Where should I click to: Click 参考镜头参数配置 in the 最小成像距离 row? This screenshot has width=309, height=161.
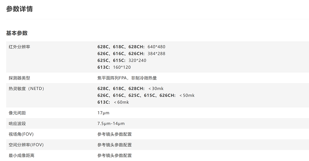point(114,156)
